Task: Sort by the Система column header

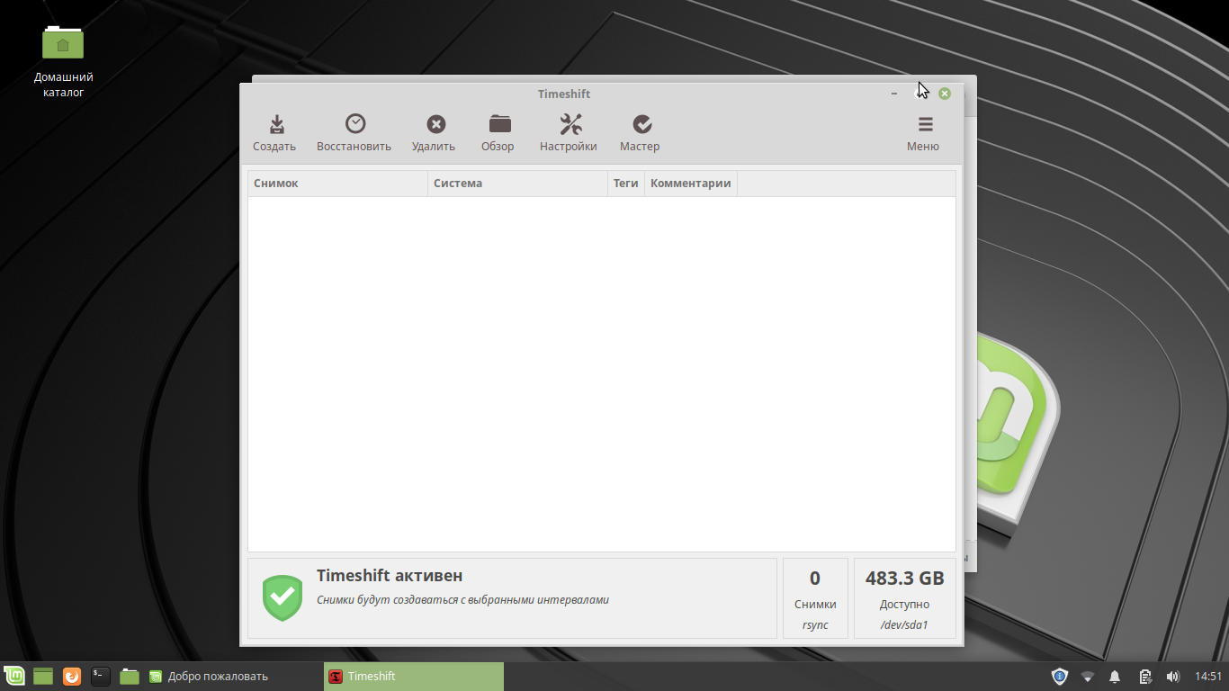Action: (517, 184)
